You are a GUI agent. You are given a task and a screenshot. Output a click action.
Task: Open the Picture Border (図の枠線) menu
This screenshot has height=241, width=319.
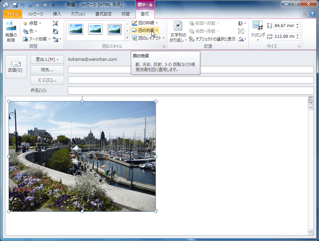point(145,23)
